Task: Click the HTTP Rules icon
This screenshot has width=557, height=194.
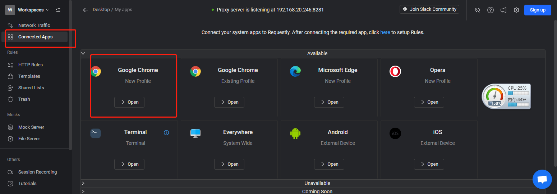Action: [10, 65]
